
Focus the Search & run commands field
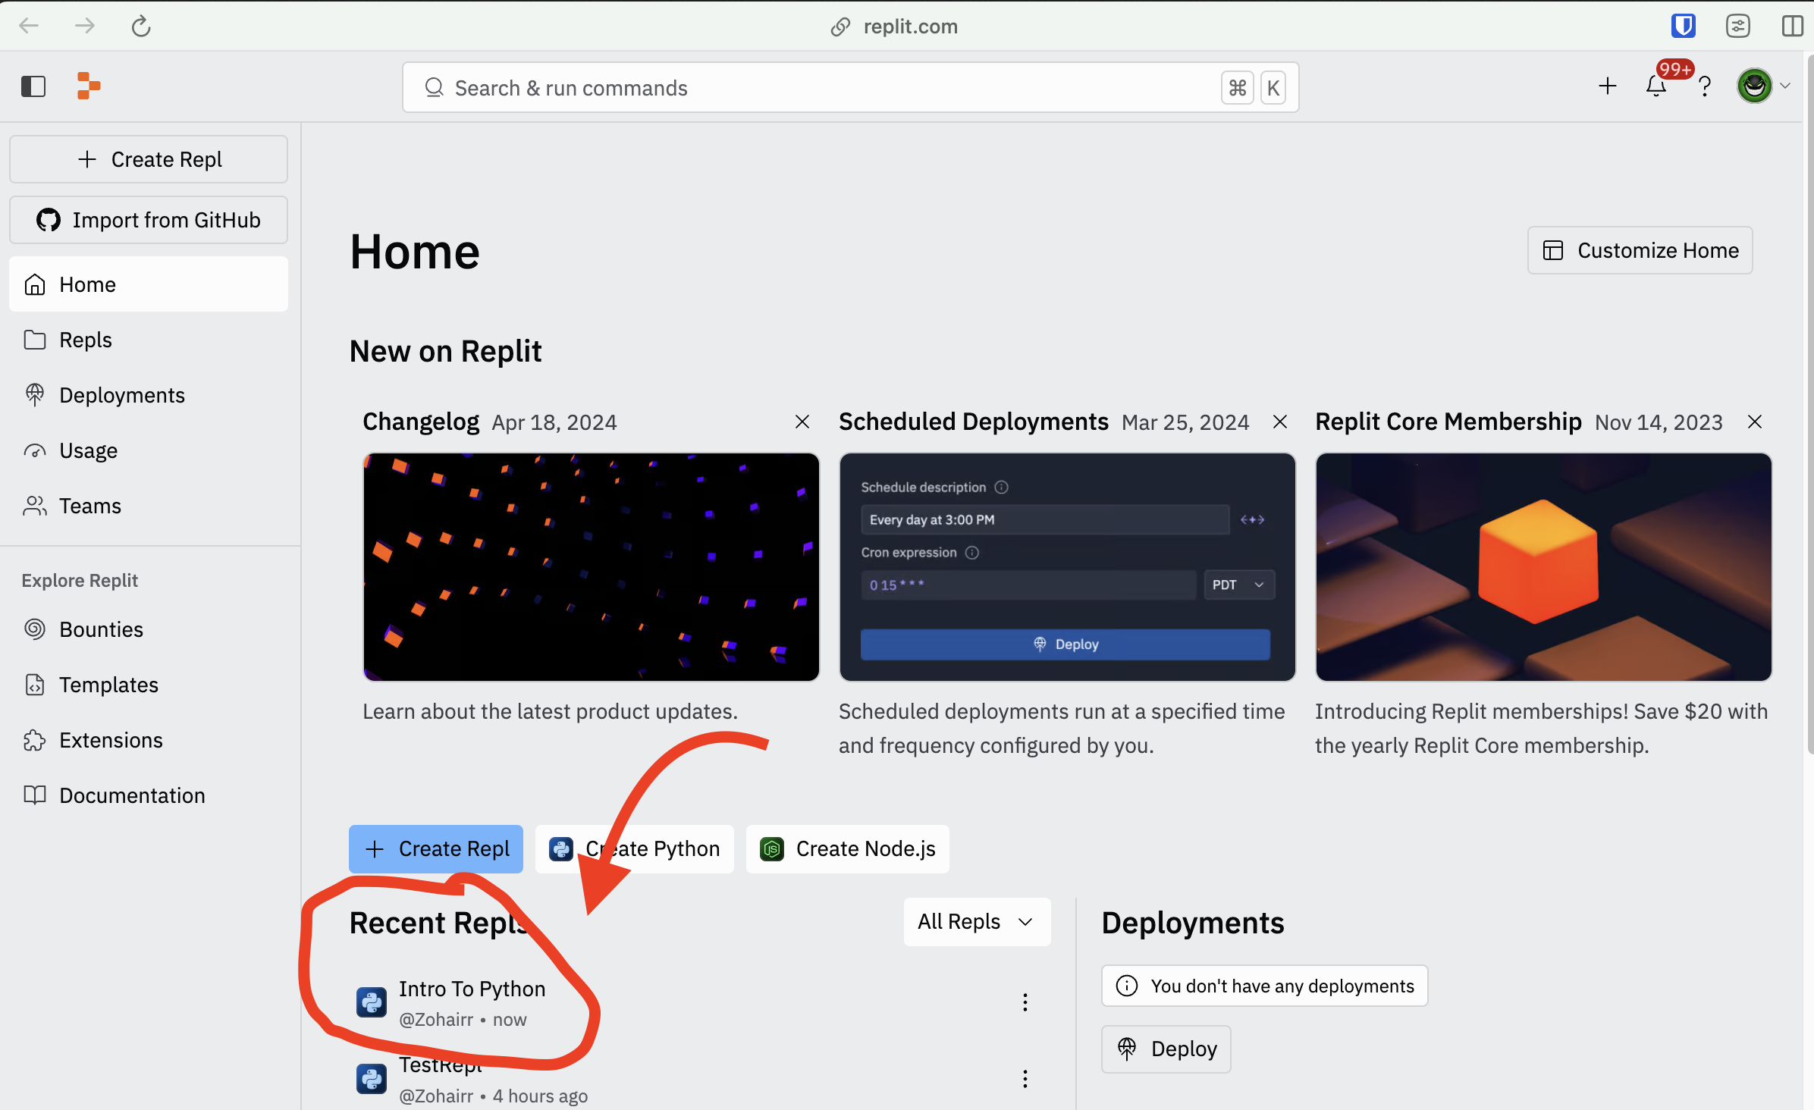click(x=850, y=87)
